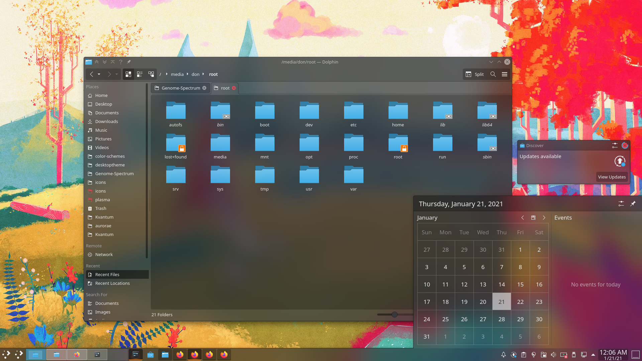Select the usr folder
Screen dimensions: 642x361
tap(309, 178)
